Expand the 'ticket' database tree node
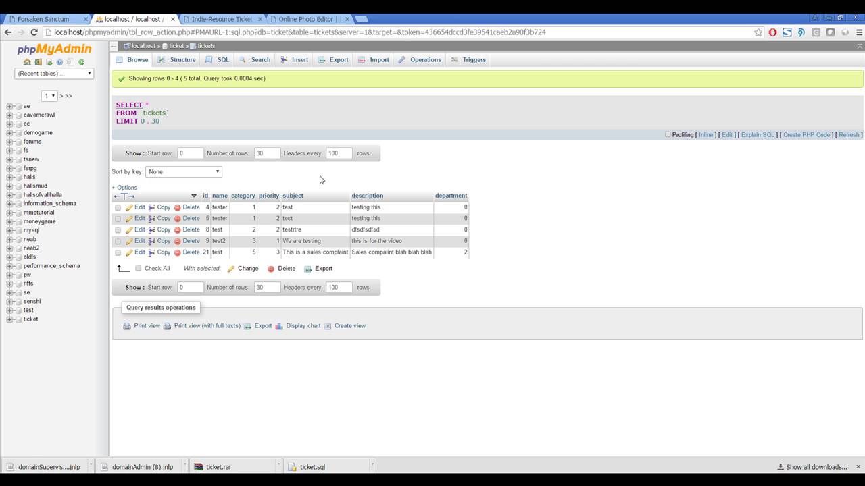The image size is (865, 486). pos(9,319)
